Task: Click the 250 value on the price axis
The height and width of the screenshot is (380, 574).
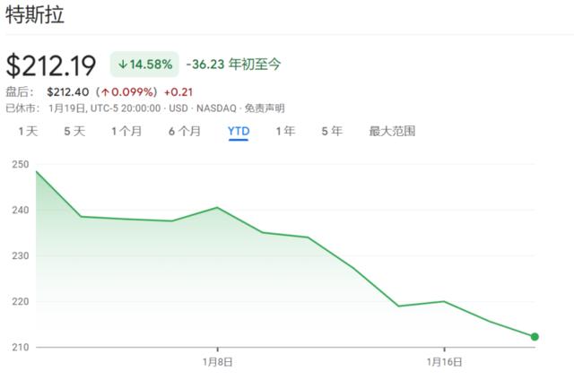Action: tap(19, 164)
